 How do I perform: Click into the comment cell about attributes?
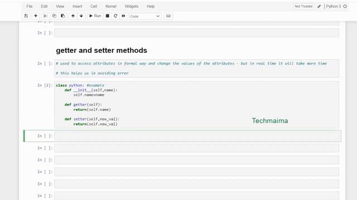196,68
